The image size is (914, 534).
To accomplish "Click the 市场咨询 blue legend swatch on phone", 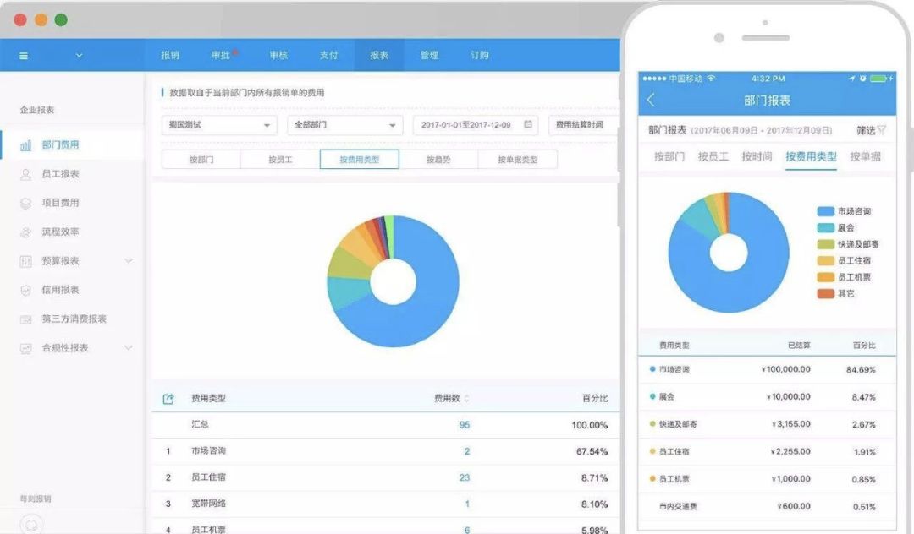I will [x=825, y=211].
